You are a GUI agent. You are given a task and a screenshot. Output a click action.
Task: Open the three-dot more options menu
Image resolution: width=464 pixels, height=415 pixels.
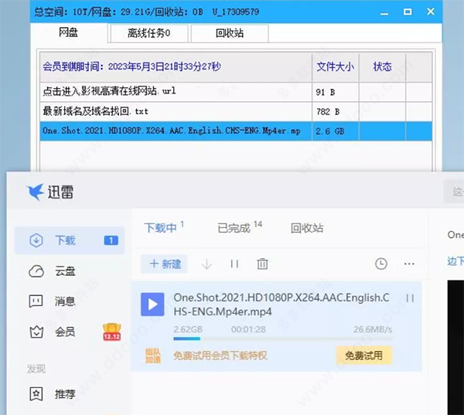409,264
